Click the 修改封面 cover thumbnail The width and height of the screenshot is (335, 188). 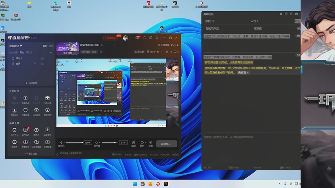[67, 48]
